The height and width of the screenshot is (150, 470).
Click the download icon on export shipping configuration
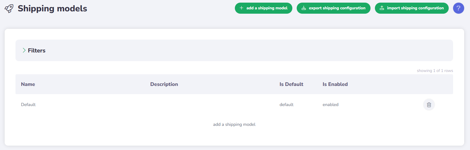304,8
